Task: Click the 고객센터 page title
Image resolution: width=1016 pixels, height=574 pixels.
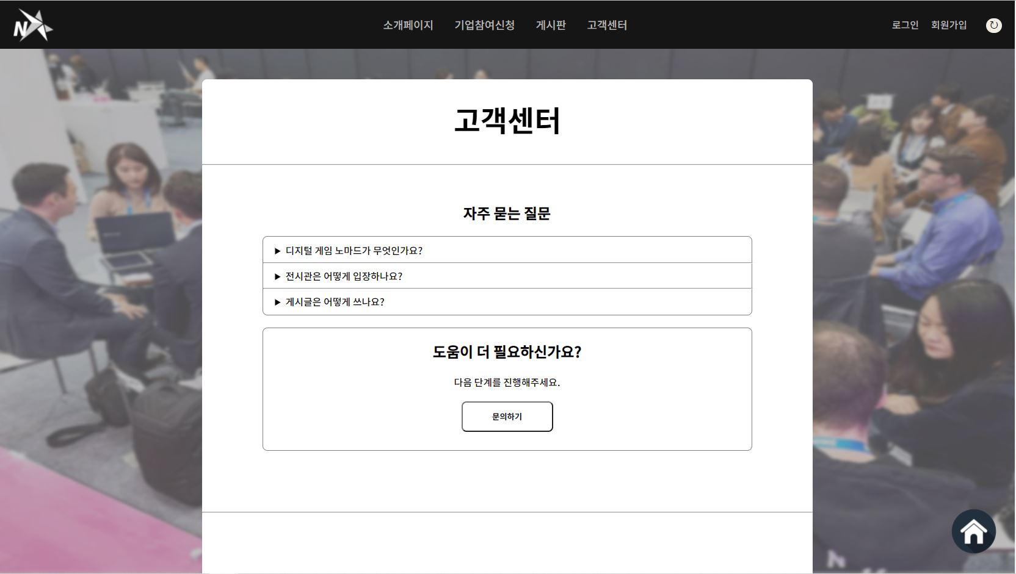Action: point(507,120)
